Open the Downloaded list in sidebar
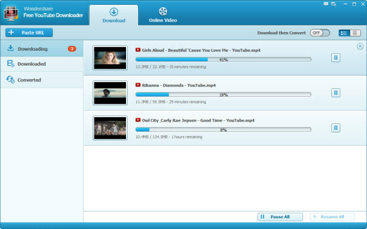 pyautogui.click(x=42, y=64)
